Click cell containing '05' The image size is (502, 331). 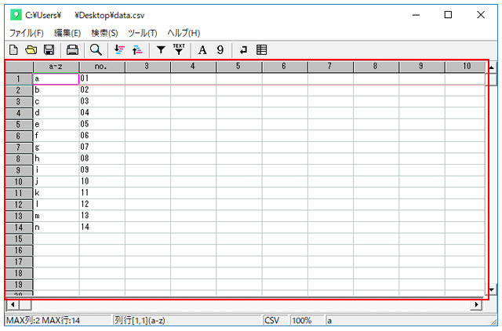coord(102,125)
